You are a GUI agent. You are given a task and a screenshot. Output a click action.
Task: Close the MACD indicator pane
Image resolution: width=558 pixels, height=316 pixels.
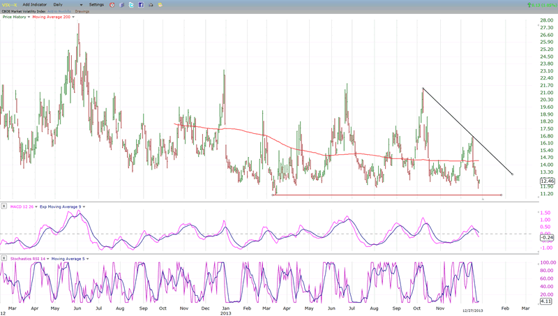(x=4, y=206)
